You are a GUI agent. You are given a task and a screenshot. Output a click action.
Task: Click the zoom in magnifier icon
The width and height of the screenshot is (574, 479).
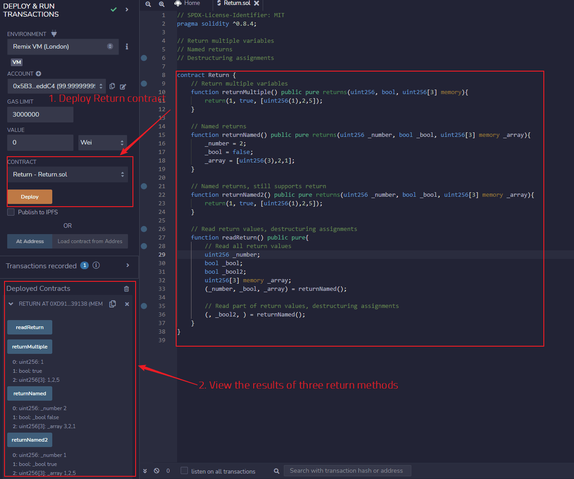coord(161,4)
